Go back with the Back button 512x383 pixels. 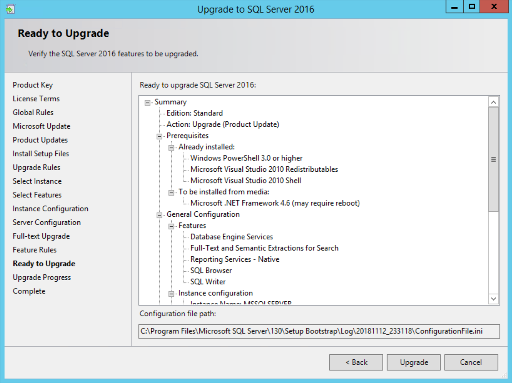356,362
